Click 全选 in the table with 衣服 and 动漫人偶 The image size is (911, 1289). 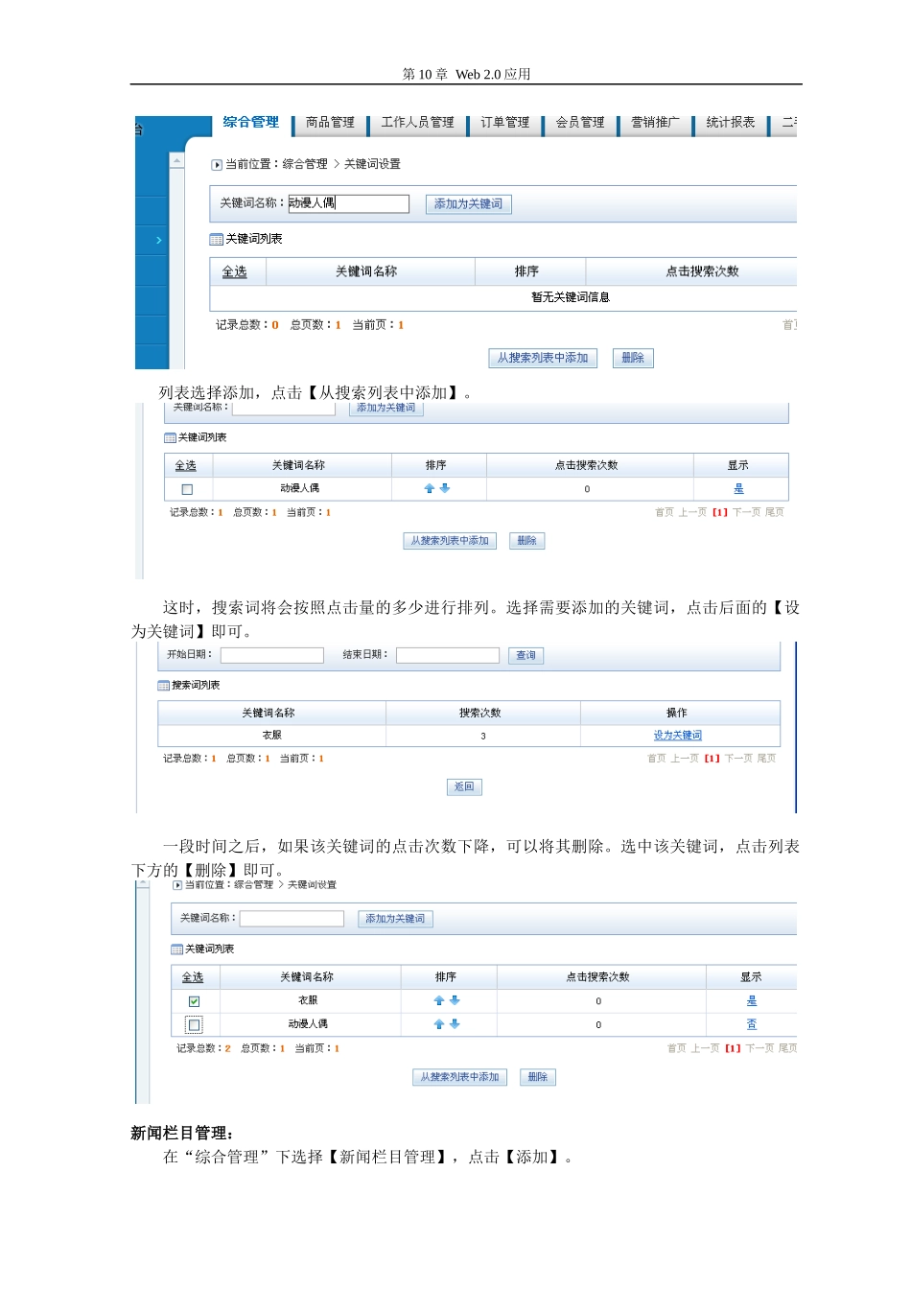[193, 977]
